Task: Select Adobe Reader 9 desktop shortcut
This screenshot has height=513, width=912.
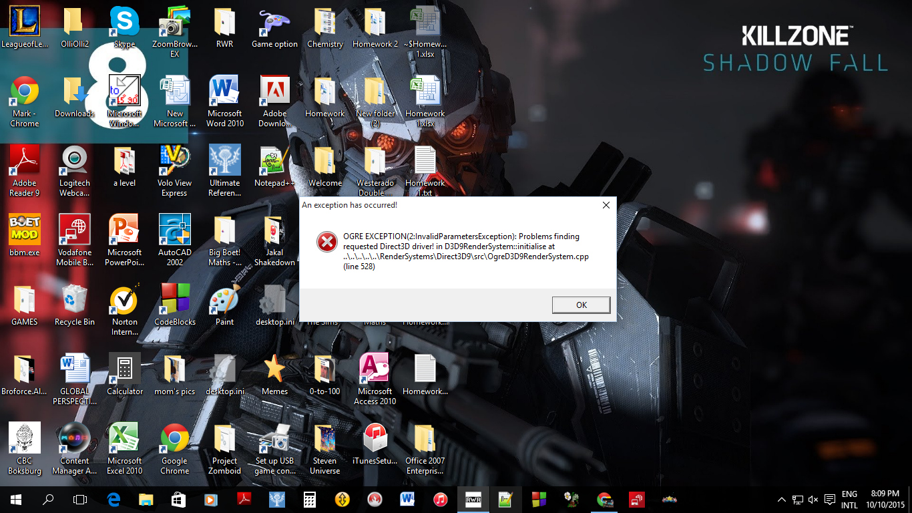Action: click(x=25, y=171)
